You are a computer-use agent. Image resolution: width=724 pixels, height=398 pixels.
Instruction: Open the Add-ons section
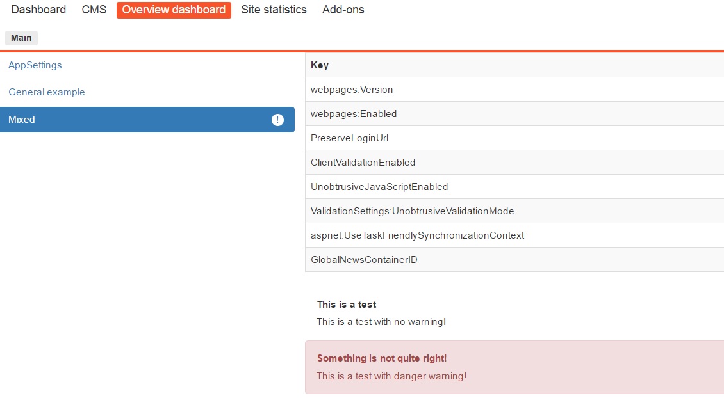(343, 10)
